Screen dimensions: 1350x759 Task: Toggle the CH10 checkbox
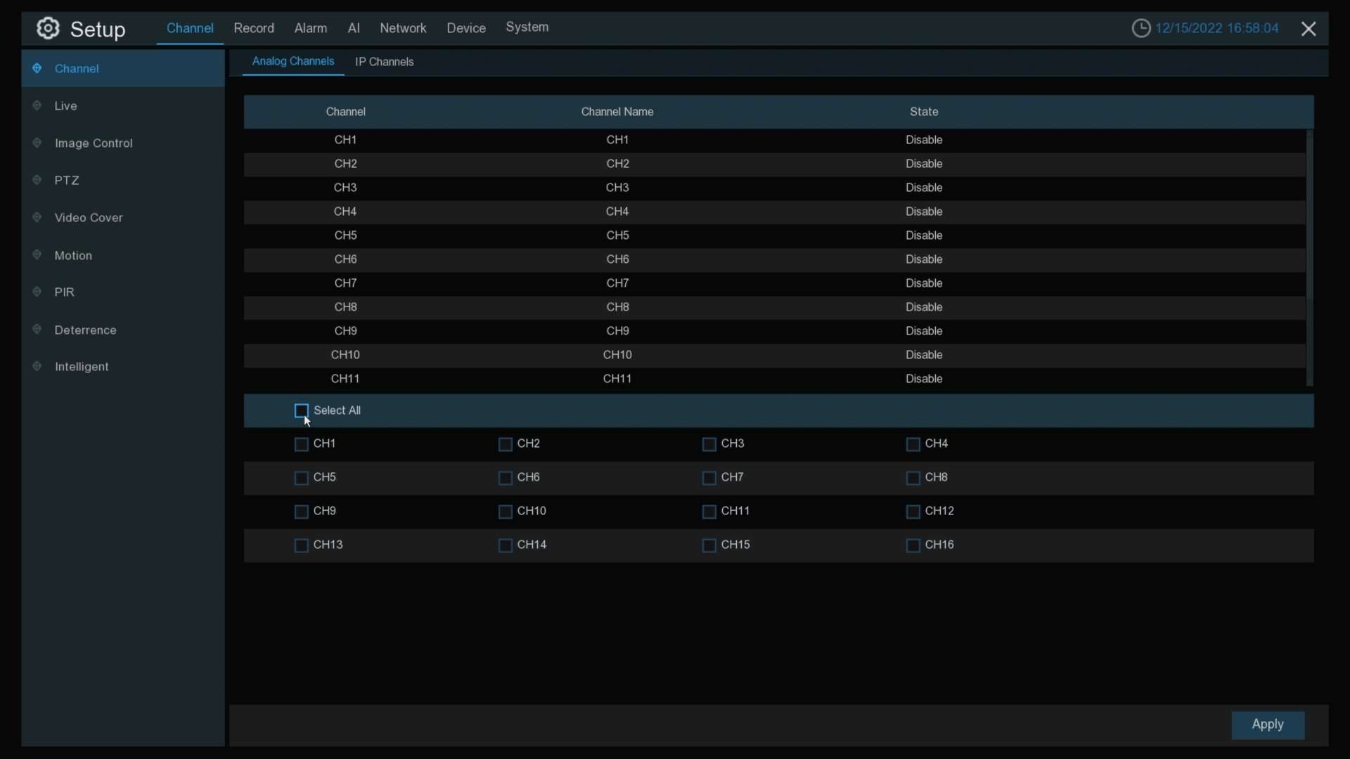click(x=505, y=512)
